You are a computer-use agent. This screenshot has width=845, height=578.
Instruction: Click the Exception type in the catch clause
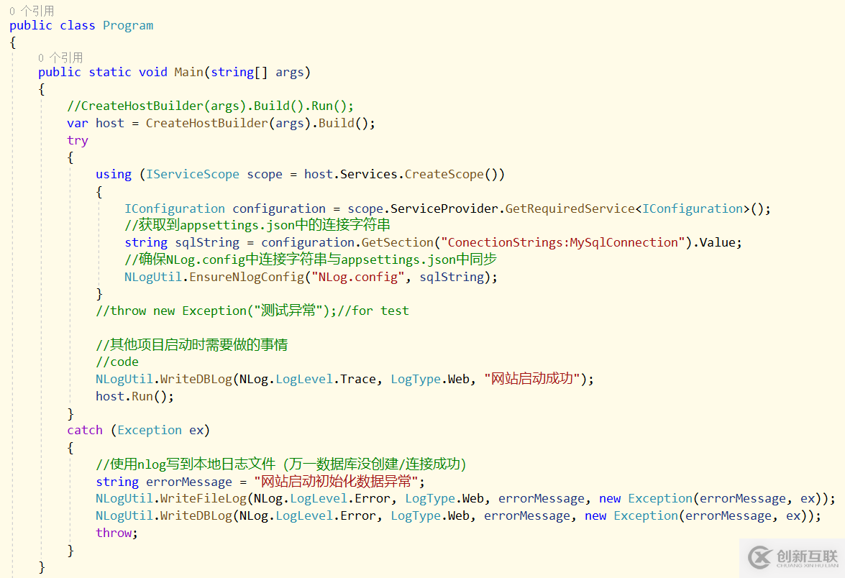tap(149, 430)
